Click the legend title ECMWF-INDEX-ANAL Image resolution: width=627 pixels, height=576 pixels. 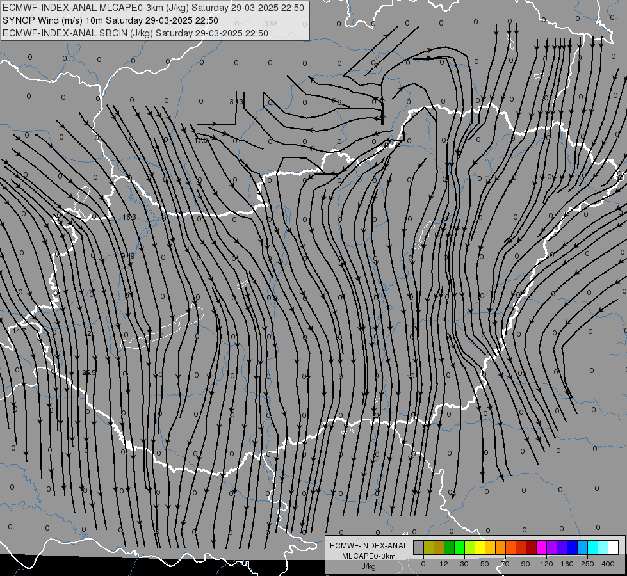369,546
